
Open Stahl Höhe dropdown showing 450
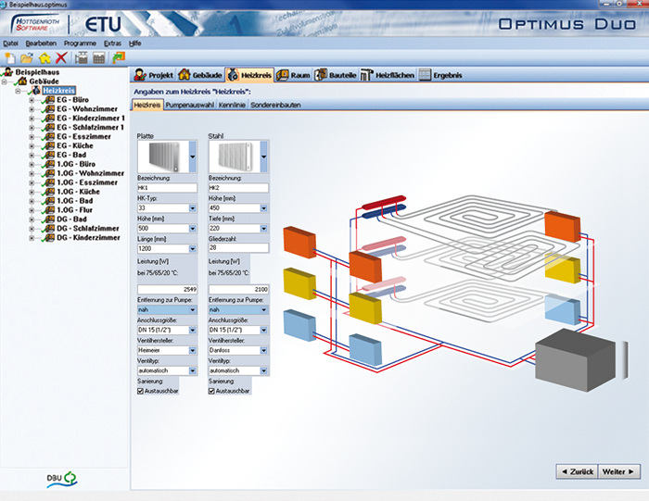tap(263, 208)
